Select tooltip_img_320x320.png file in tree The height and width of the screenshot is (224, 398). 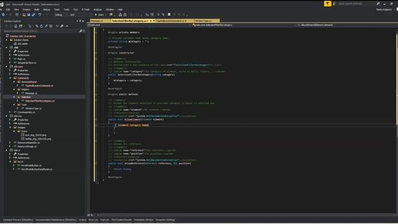[38, 139]
